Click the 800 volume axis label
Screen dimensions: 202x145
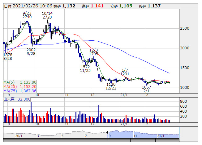tap(183, 101)
